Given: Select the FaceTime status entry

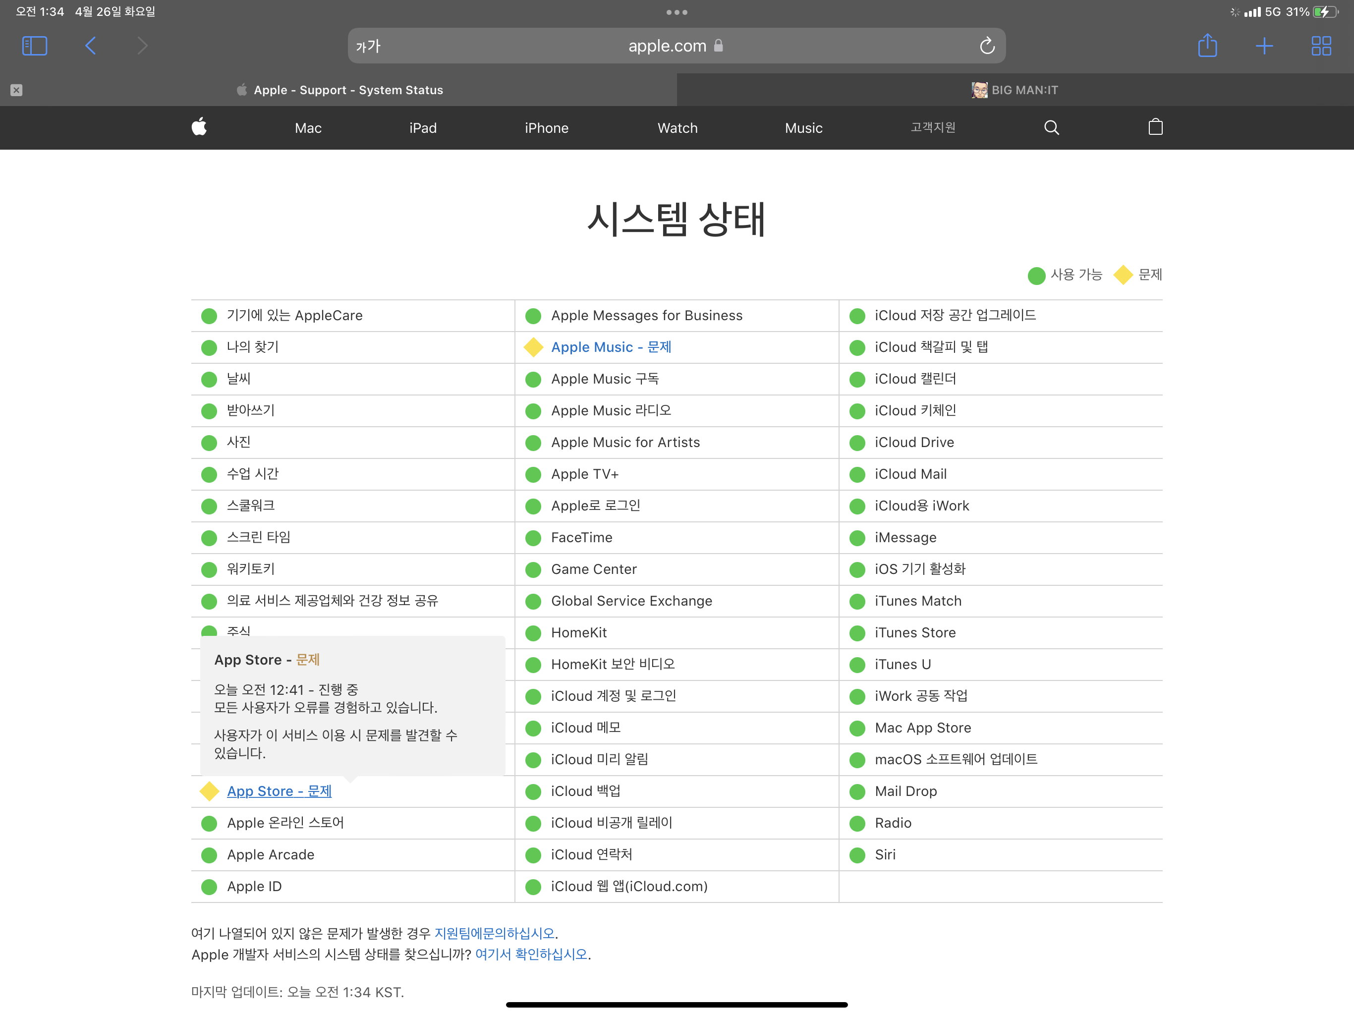Looking at the screenshot, I should 677,538.
